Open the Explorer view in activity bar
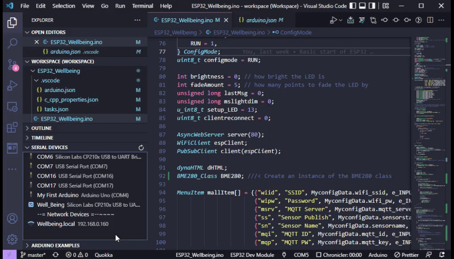Image resolution: width=454 pixels, height=259 pixels. (x=12, y=23)
